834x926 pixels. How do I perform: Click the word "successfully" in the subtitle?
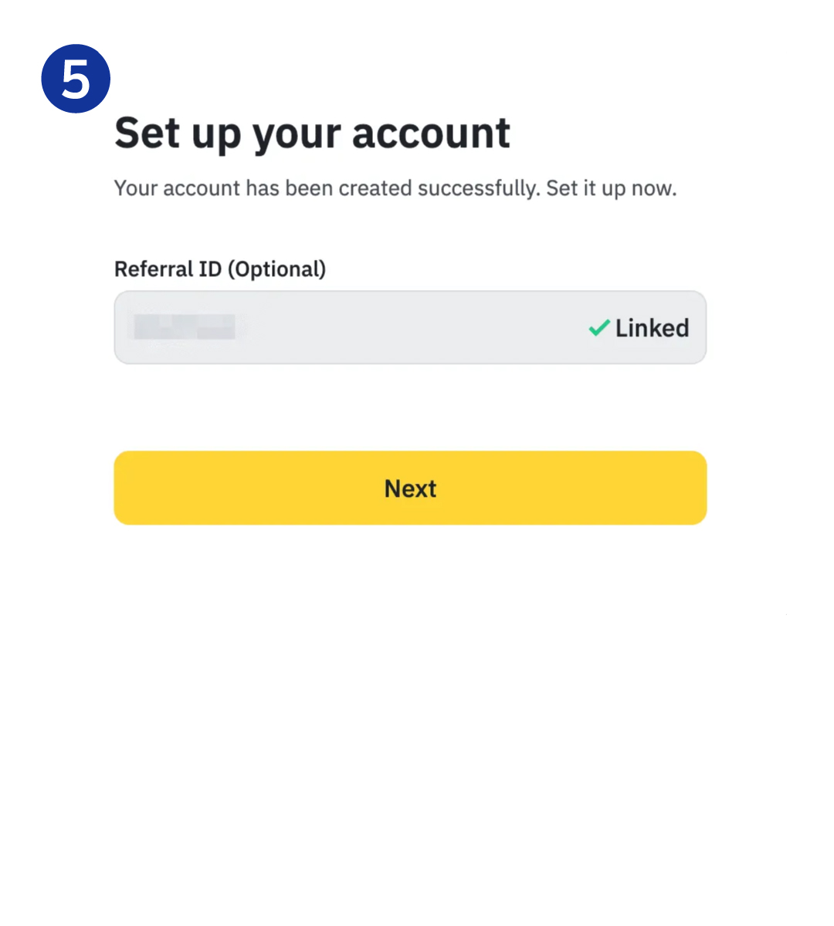point(477,188)
